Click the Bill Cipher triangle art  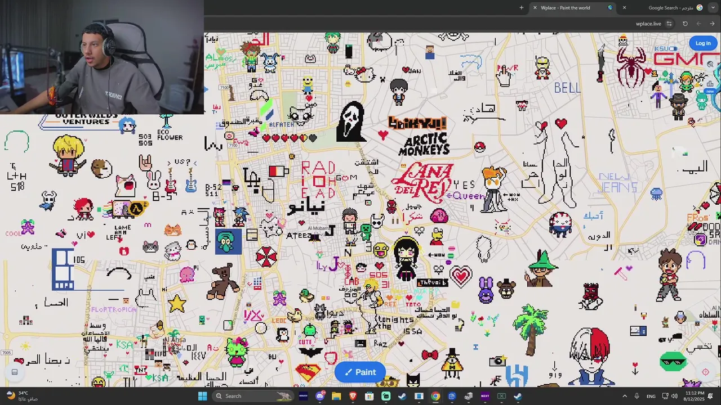[452, 363]
